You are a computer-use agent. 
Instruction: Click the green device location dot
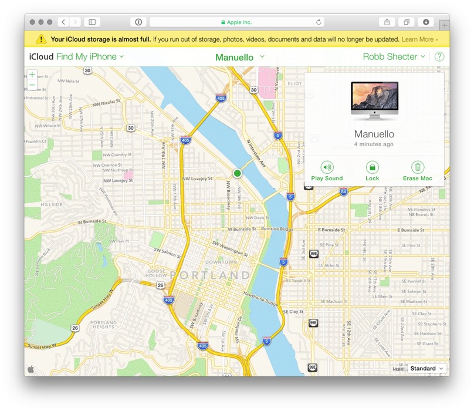point(238,173)
